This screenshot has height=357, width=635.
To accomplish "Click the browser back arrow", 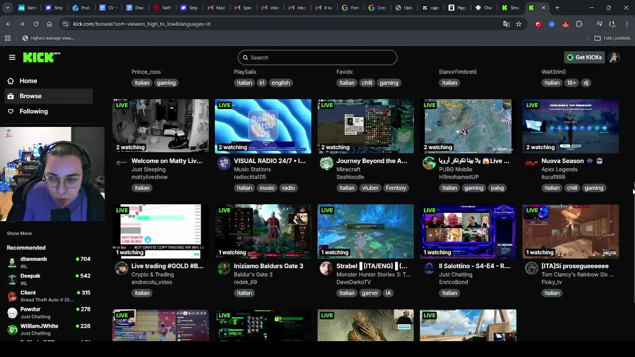I will click(8, 24).
